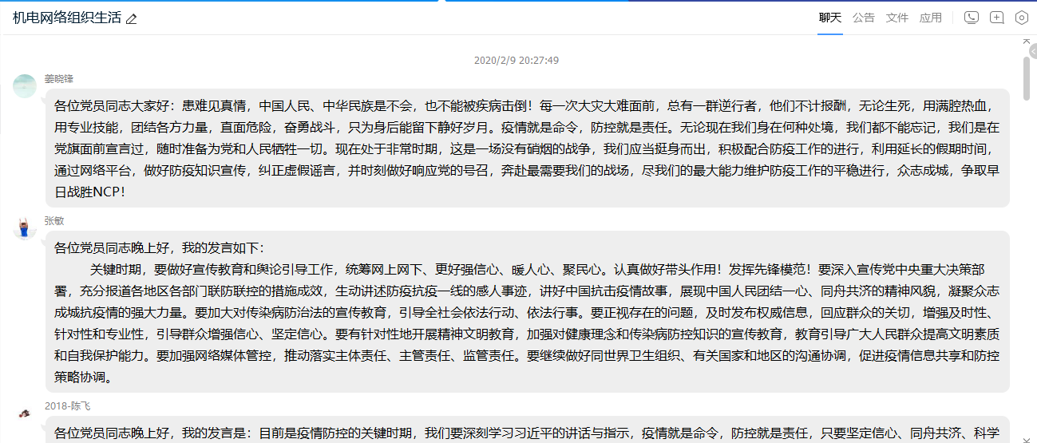The image size is (1037, 443).
Task: Open the 公告 tab
Action: click(x=864, y=18)
